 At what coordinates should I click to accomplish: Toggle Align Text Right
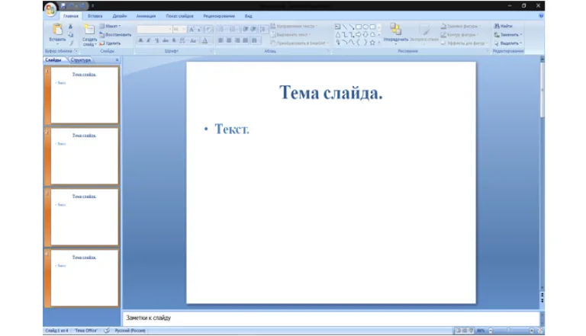(x=237, y=40)
